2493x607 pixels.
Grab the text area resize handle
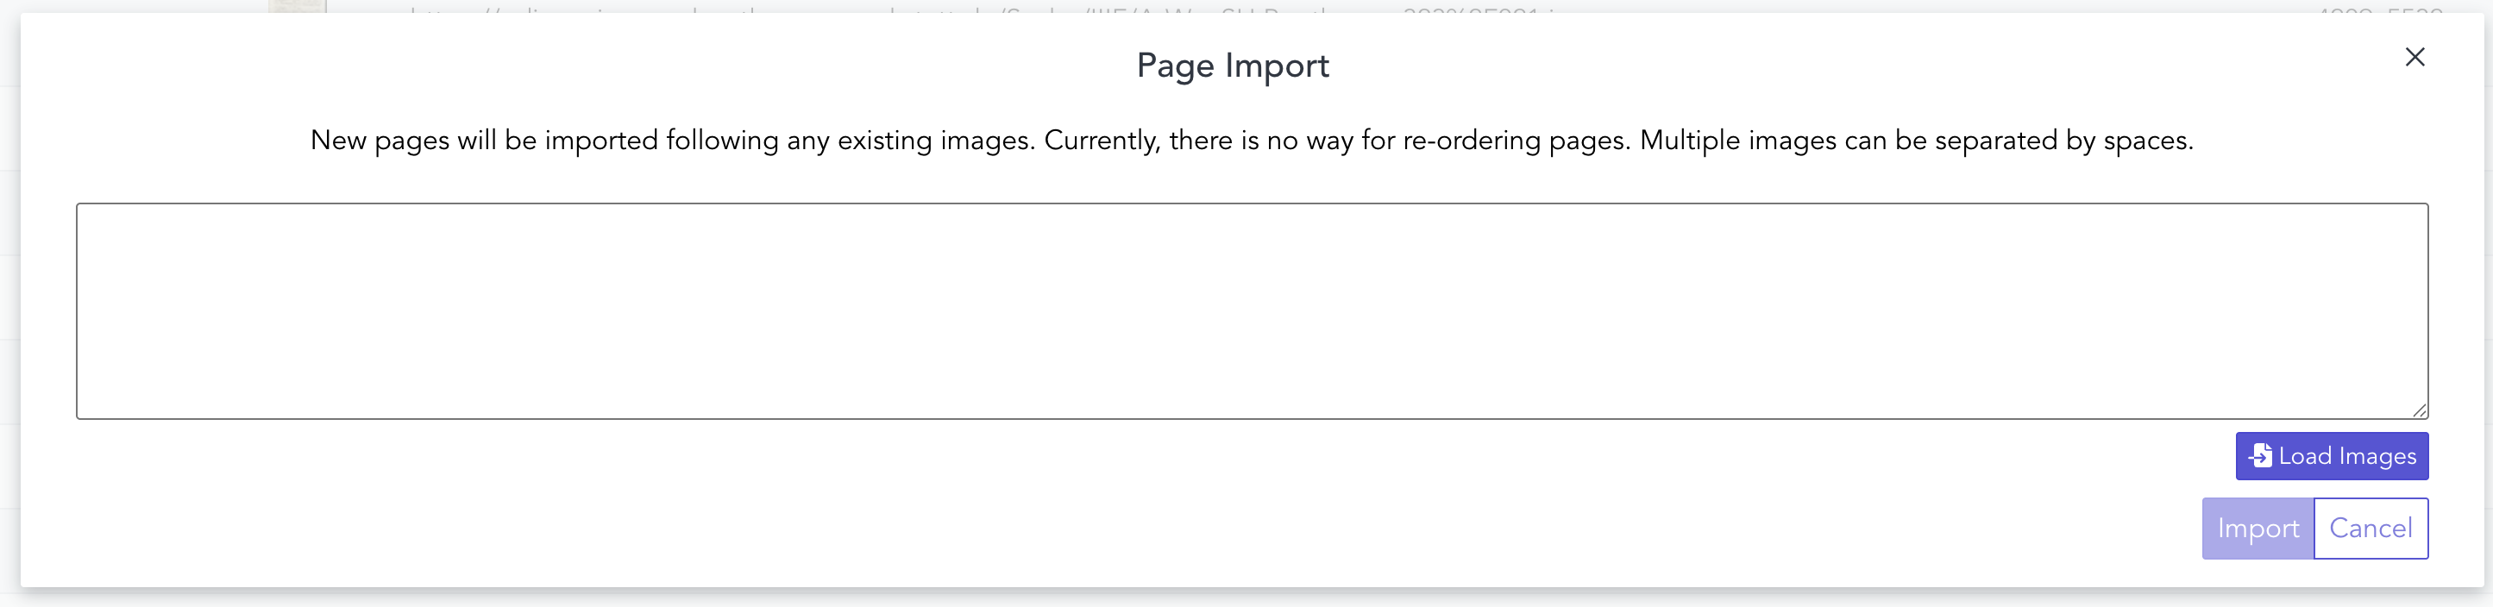click(x=2420, y=410)
